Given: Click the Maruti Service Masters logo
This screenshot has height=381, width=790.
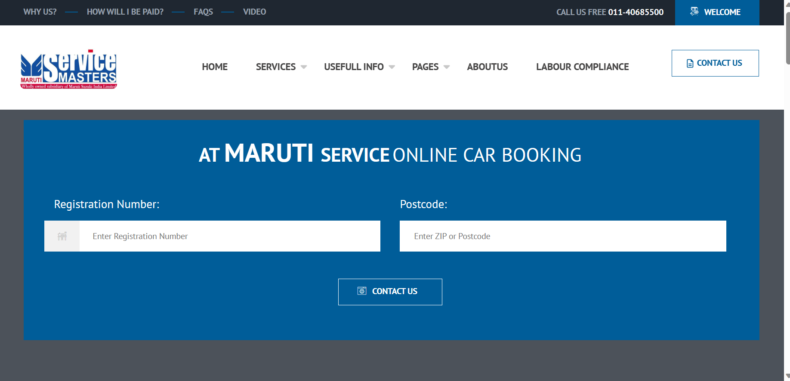Looking at the screenshot, I should pyautogui.click(x=69, y=69).
